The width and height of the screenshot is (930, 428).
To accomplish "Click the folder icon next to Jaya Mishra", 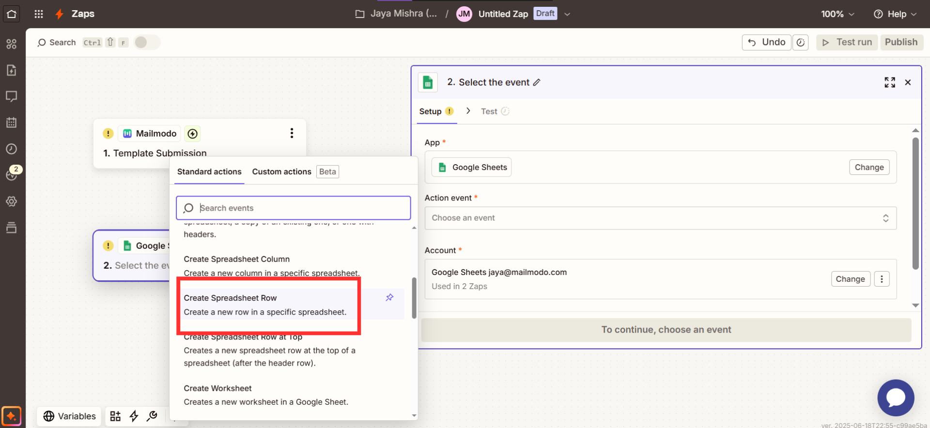I will tap(359, 14).
